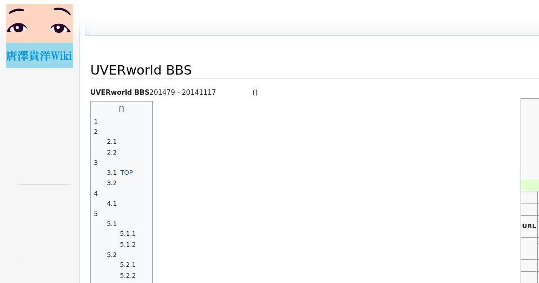
Task: Jump to contents section 2.1
Action: point(112,141)
